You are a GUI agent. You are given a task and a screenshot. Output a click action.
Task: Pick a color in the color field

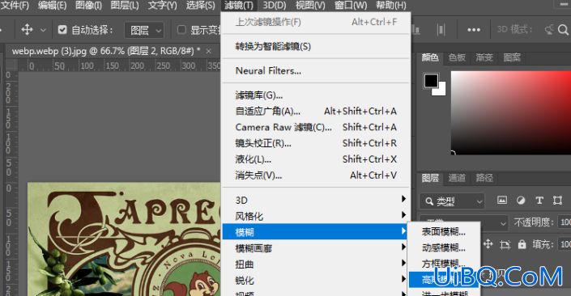click(x=511, y=112)
